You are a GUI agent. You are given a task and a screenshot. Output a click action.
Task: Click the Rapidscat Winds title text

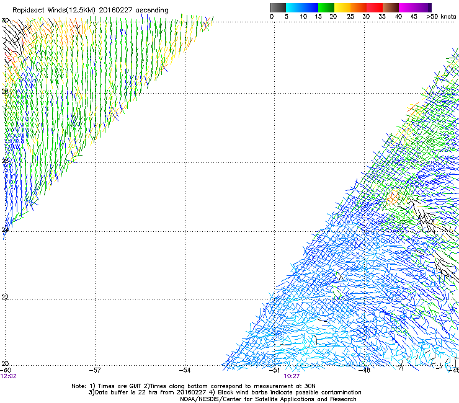(91, 11)
